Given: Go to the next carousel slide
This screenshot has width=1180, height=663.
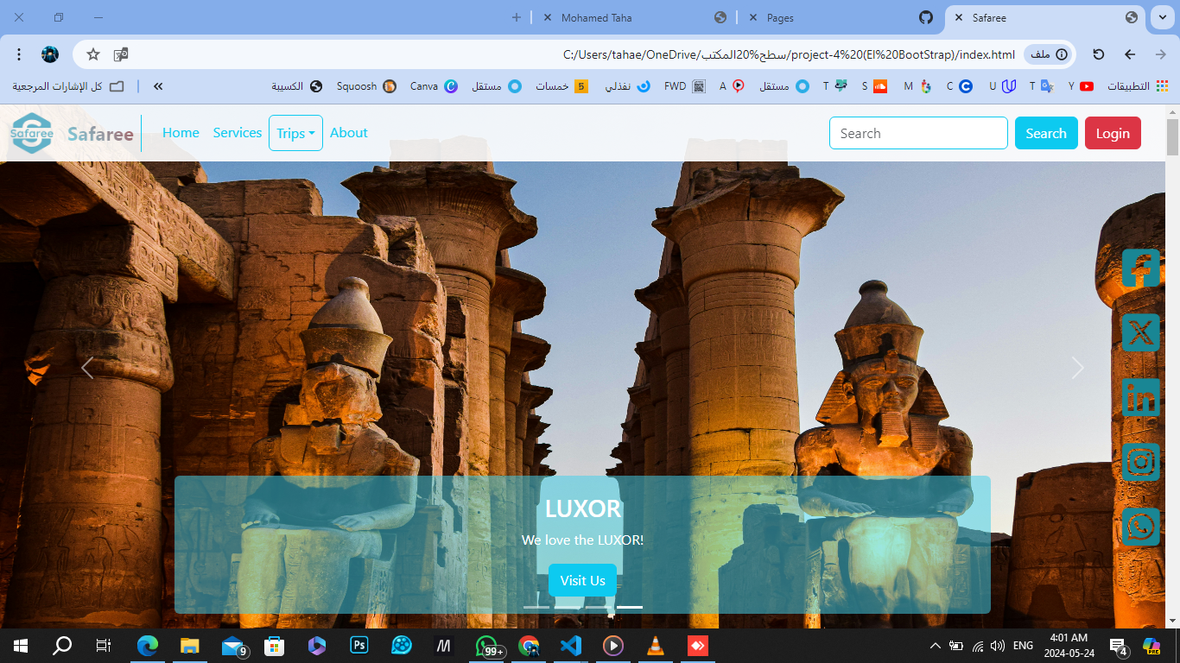Looking at the screenshot, I should 1077,368.
